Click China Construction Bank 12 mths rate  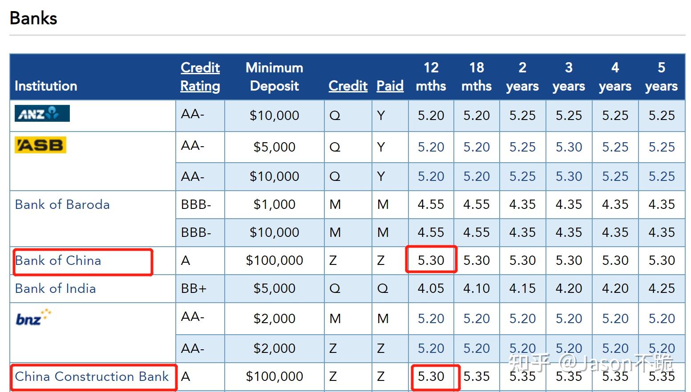pyautogui.click(x=431, y=376)
